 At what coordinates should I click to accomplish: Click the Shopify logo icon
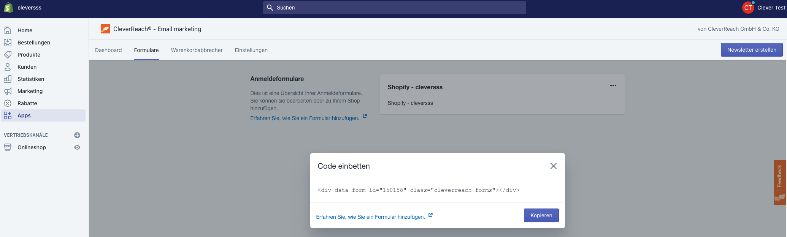point(8,8)
